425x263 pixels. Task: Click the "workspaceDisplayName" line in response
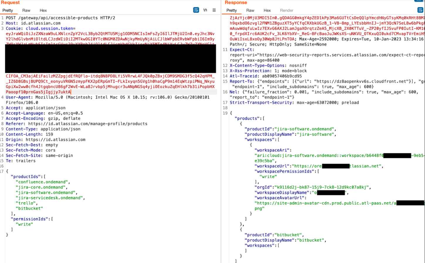point(302,193)
